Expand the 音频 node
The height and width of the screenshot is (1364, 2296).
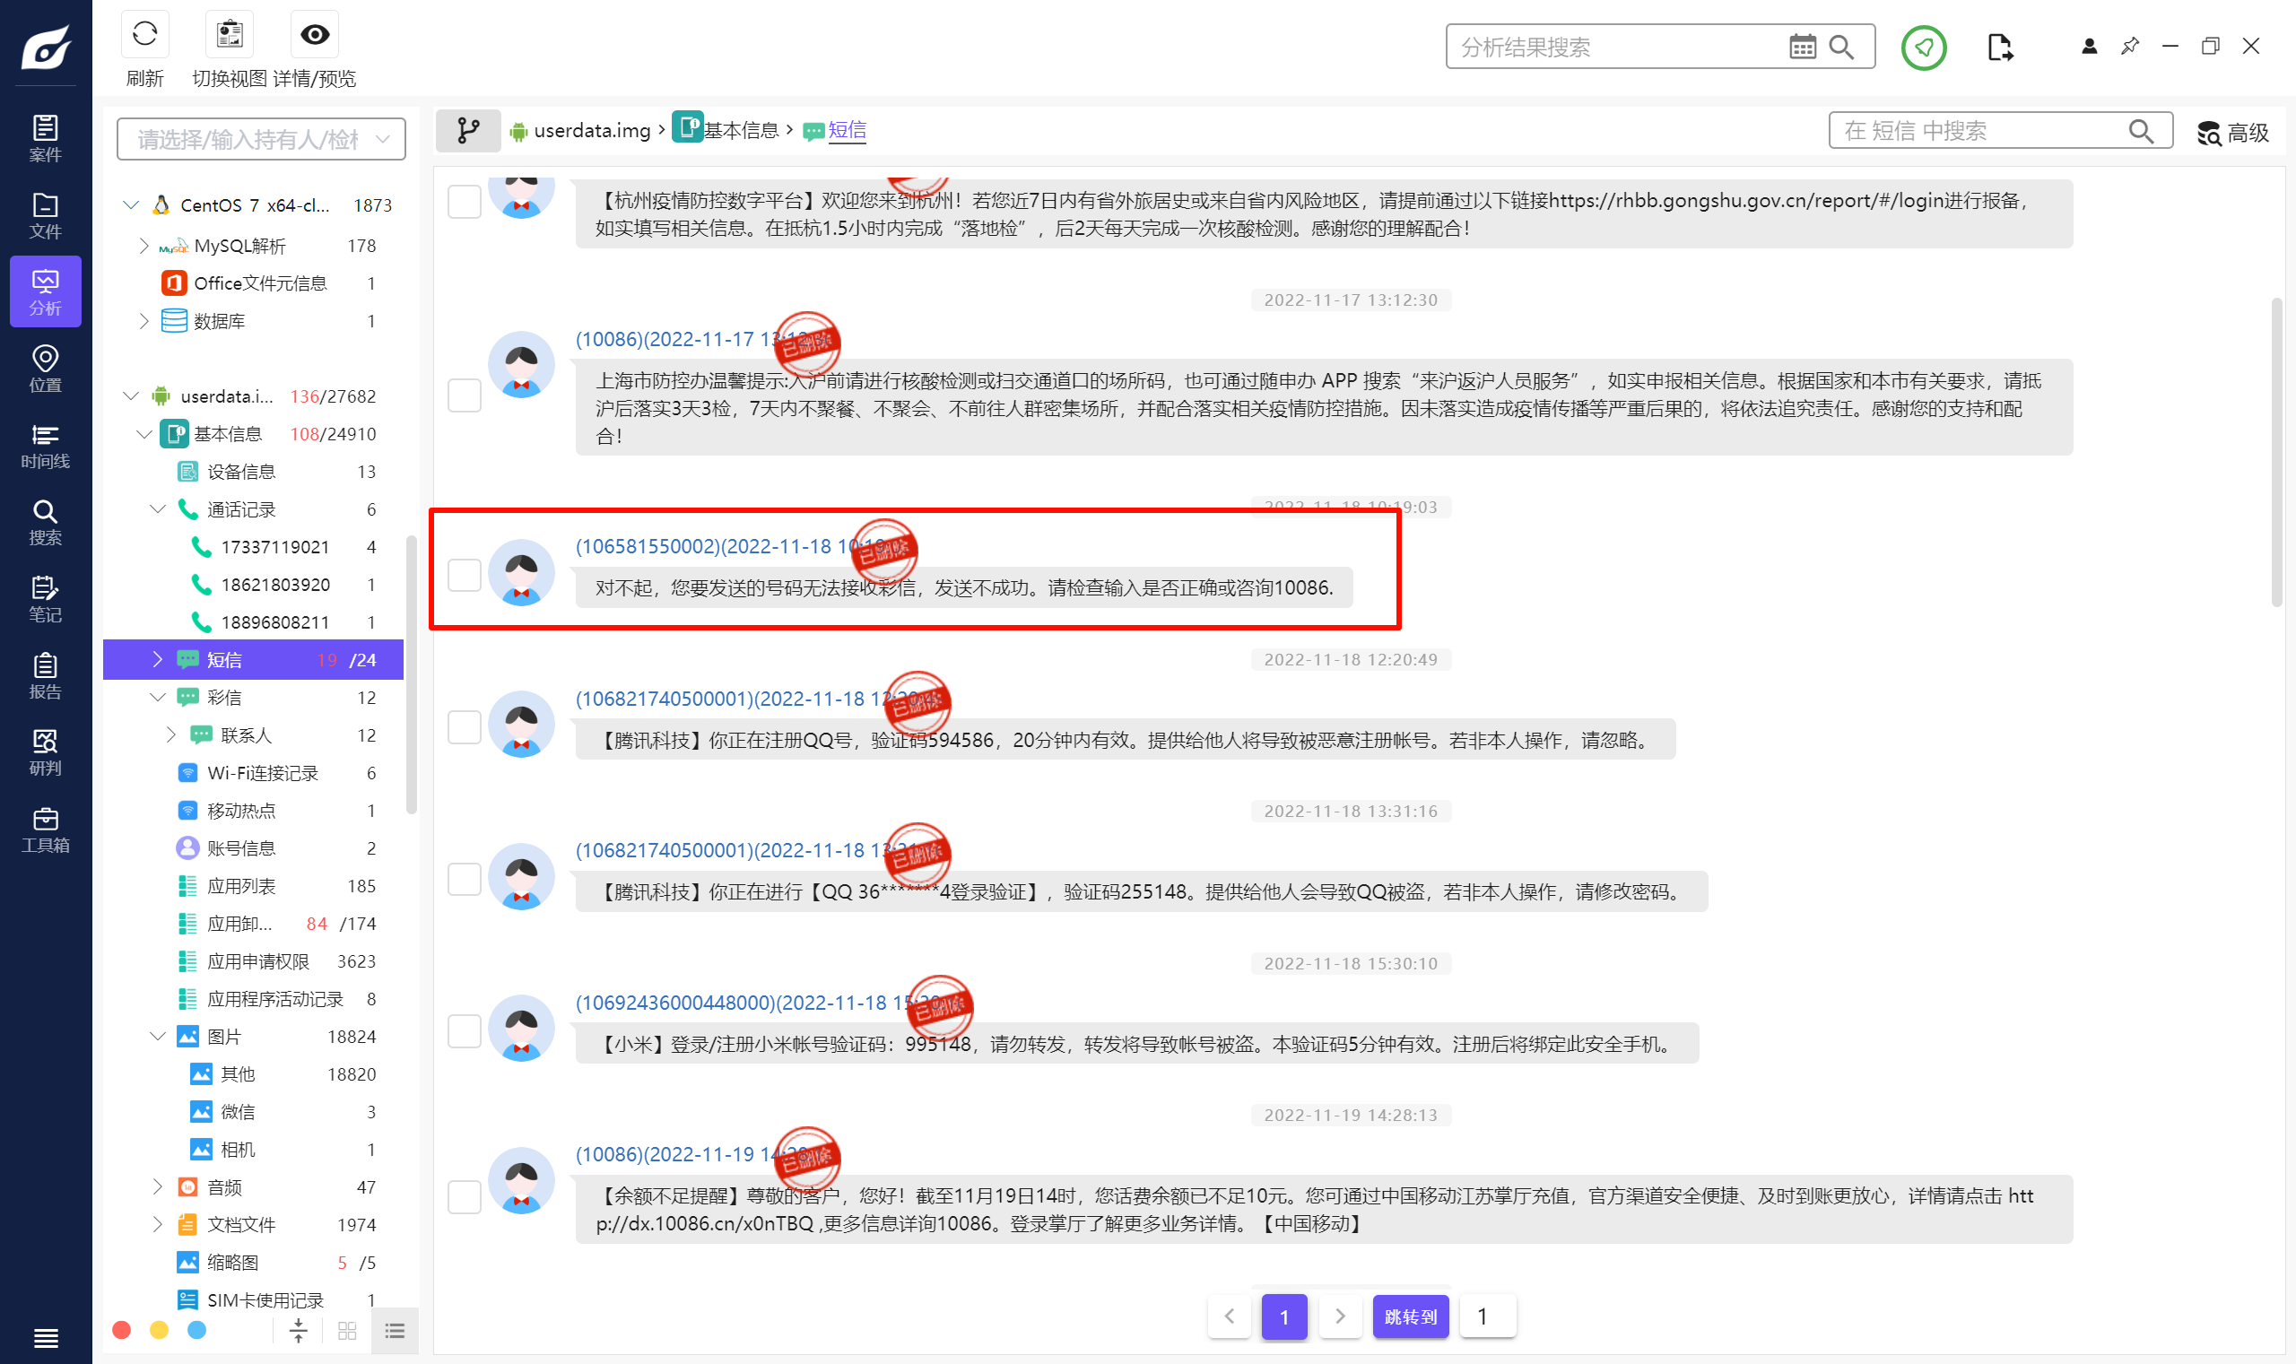(158, 1187)
